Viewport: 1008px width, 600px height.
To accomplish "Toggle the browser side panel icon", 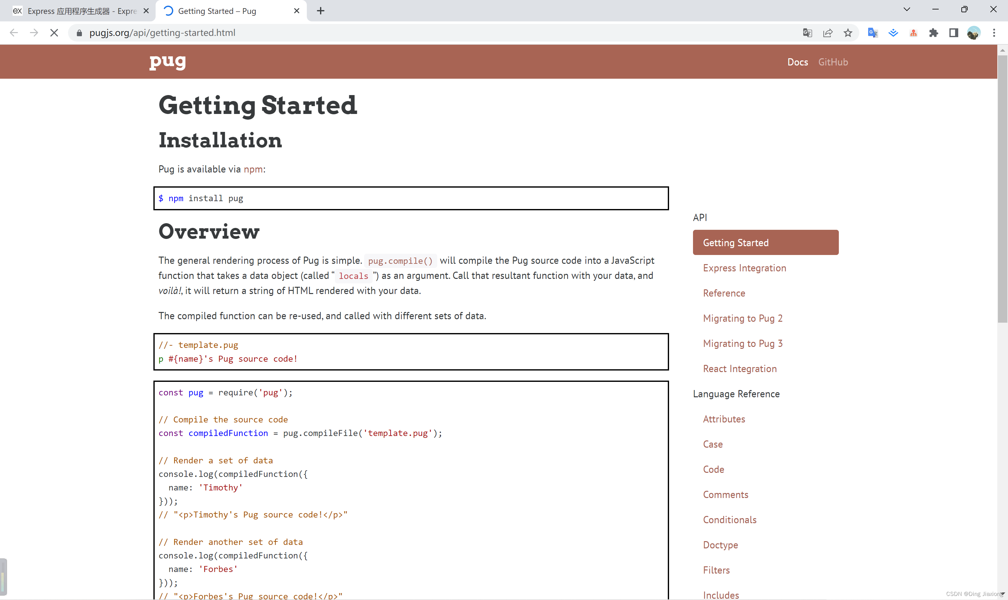I will tap(954, 33).
